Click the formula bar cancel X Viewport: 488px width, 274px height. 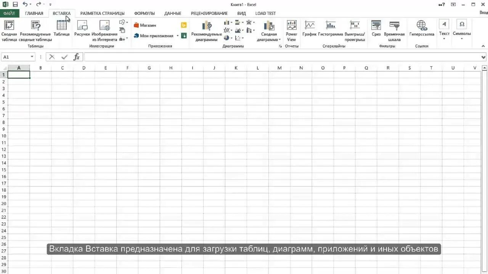click(x=52, y=57)
